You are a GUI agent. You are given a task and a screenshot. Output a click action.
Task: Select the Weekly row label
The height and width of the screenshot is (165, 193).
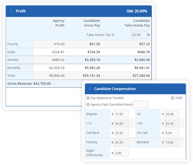pyautogui.click(x=13, y=60)
